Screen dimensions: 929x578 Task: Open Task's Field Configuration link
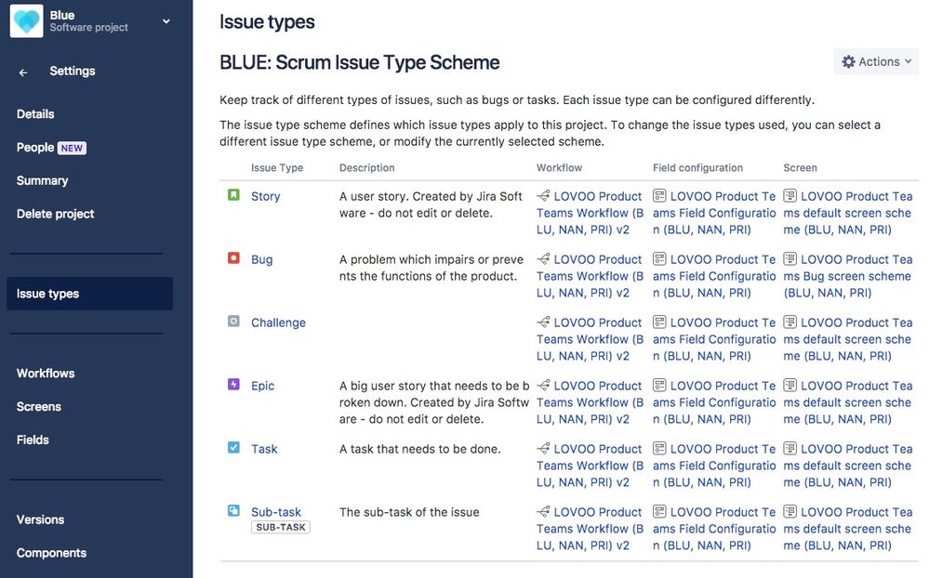714,466
